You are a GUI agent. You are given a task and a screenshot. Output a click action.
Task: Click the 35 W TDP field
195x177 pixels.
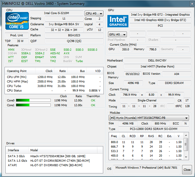tap(20, 41)
